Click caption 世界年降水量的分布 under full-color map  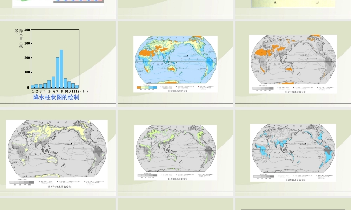(x=178, y=91)
